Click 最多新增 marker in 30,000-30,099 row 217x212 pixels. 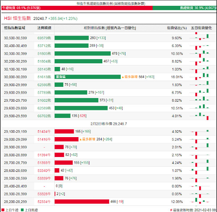click(129, 77)
